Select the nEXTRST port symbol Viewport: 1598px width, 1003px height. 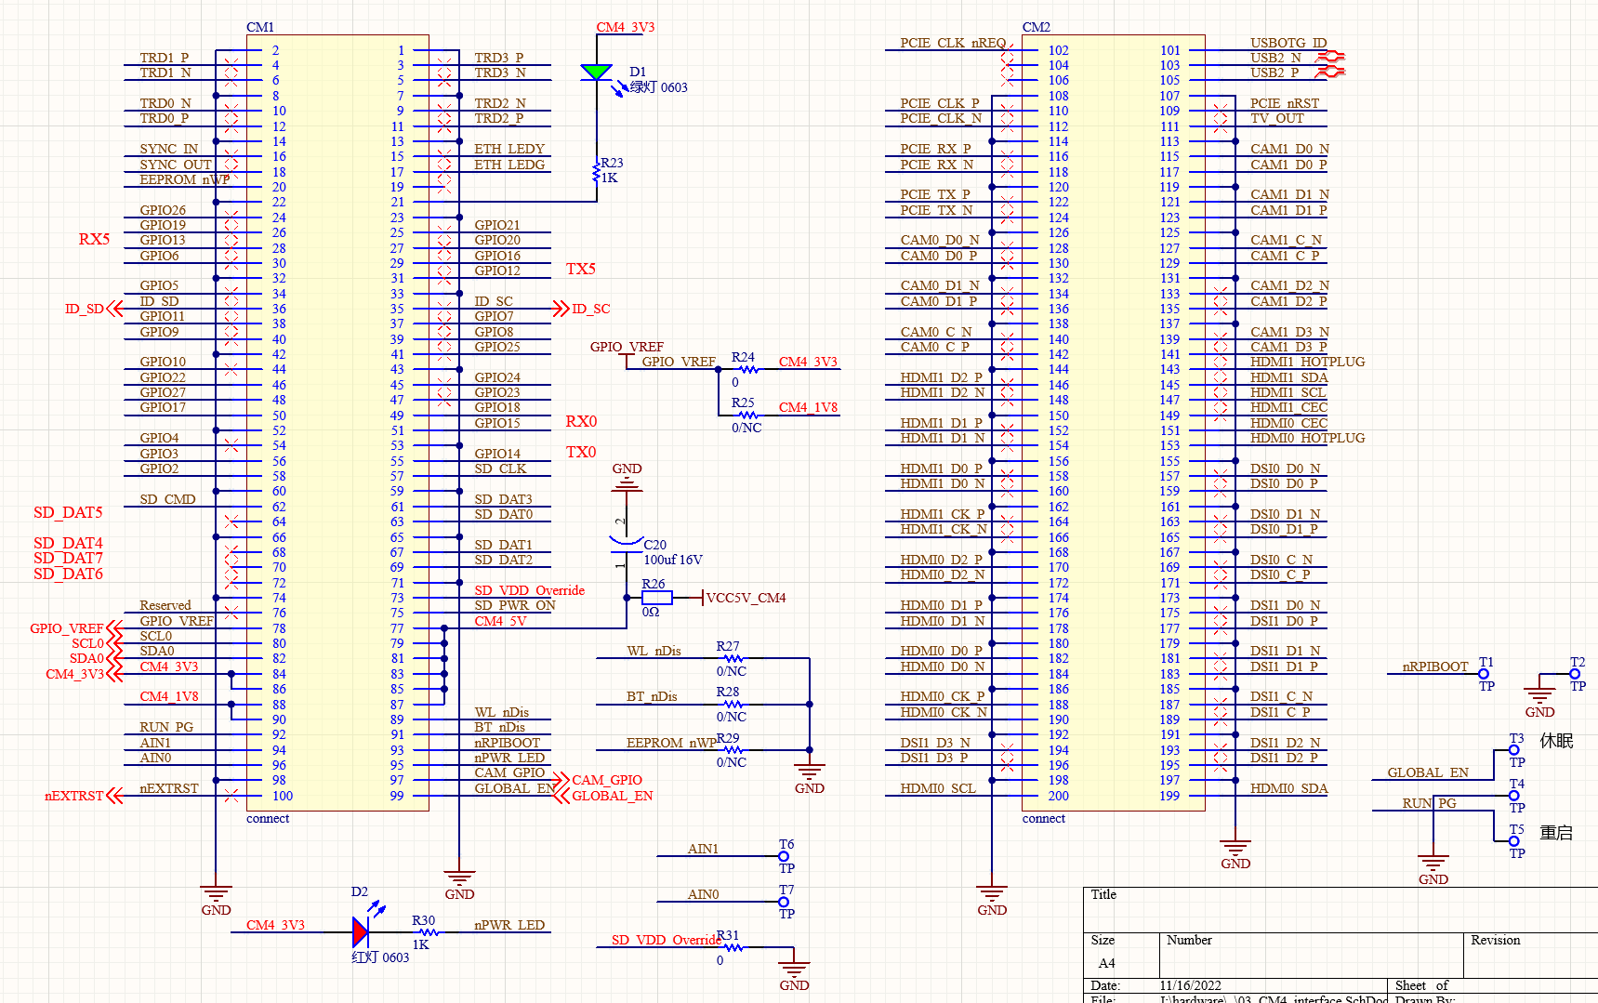pos(114,796)
